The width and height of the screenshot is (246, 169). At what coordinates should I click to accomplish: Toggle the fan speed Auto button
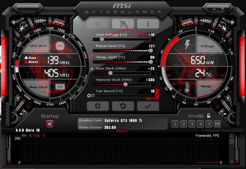pyautogui.click(x=153, y=99)
